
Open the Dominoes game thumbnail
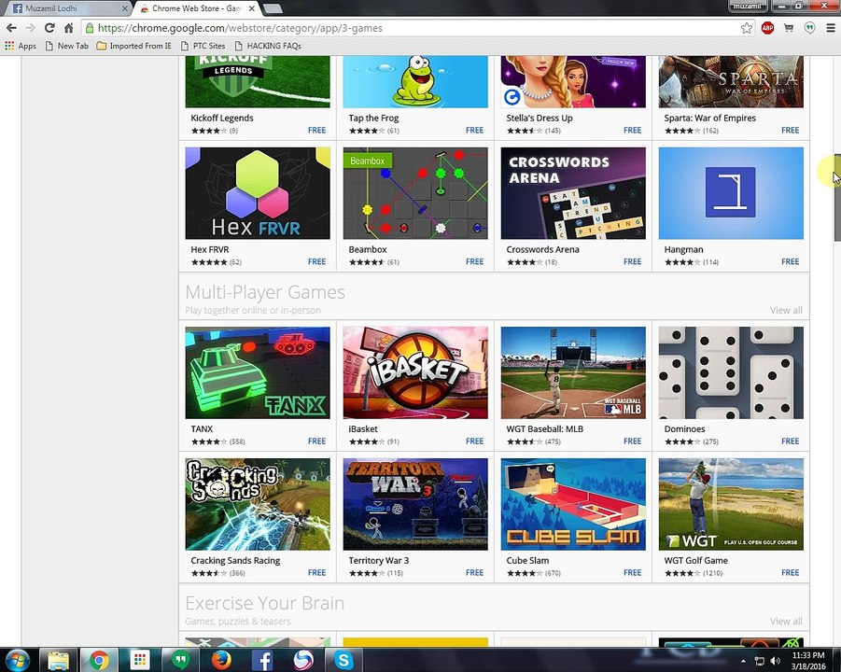[x=731, y=372]
